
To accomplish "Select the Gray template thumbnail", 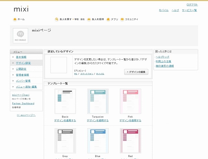I will pyautogui.click(x=65, y=141).
